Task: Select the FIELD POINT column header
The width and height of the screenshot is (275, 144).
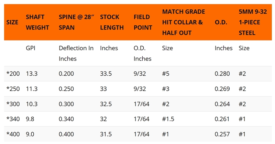Action: (142, 22)
